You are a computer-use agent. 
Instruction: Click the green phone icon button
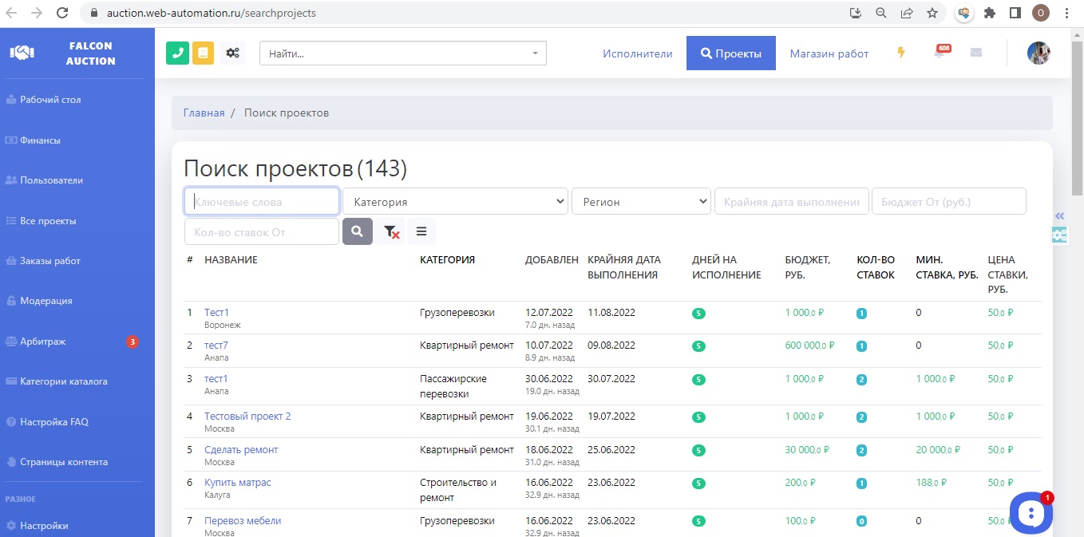[x=177, y=53]
